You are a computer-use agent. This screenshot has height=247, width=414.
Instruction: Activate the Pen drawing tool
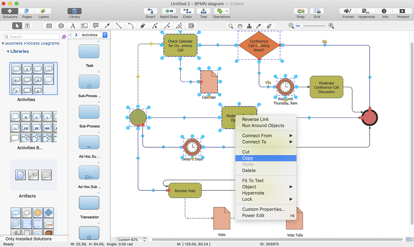pyautogui.click(x=143, y=26)
